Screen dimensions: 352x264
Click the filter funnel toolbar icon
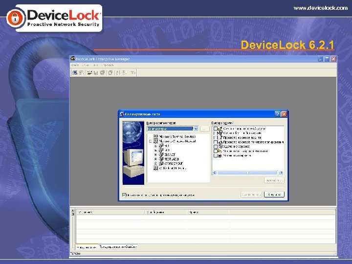[133, 72]
